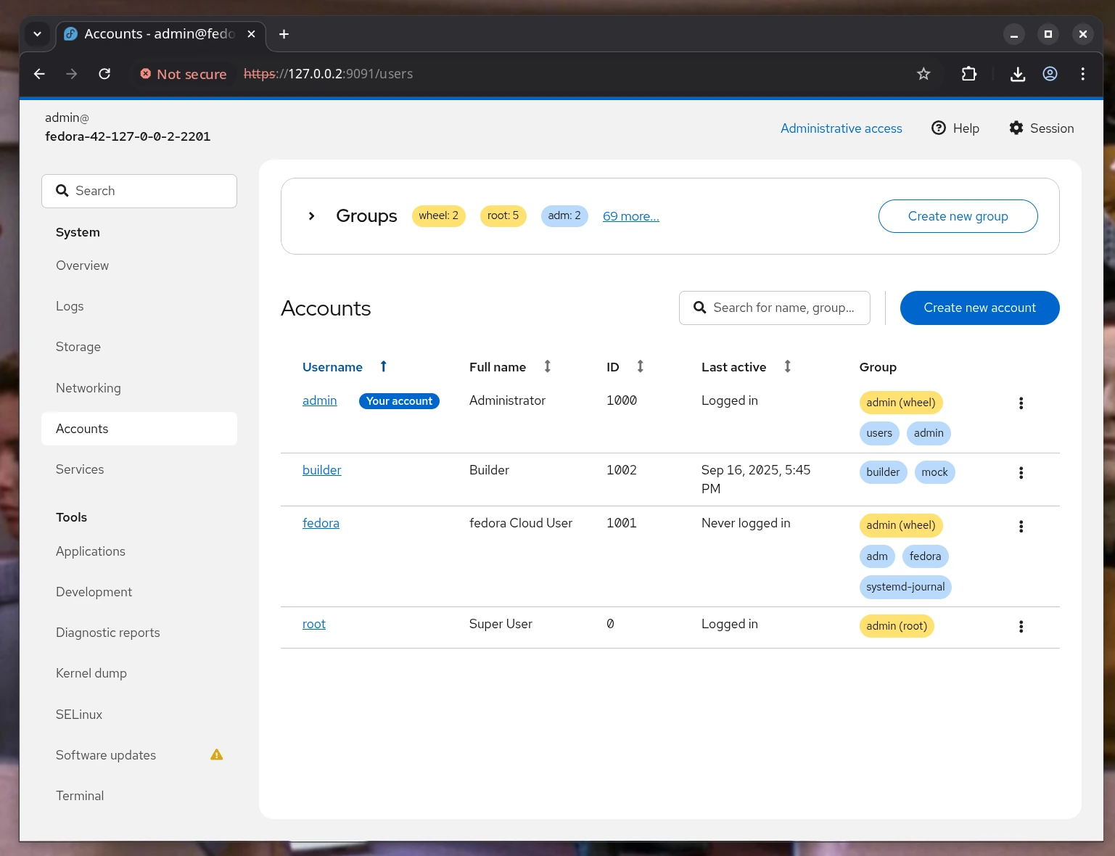This screenshot has width=1115, height=856.
Task: Open the kebab menu for admin account
Action: (1021, 403)
